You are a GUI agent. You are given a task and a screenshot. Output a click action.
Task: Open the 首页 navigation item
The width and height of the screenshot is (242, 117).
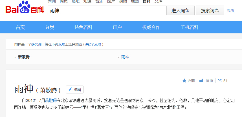pos(20,27)
